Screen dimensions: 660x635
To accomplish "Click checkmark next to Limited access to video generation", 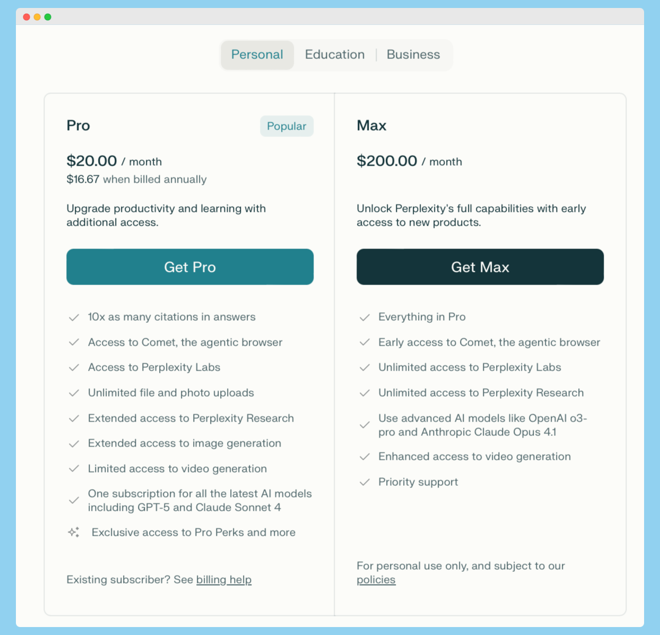I will pos(74,469).
